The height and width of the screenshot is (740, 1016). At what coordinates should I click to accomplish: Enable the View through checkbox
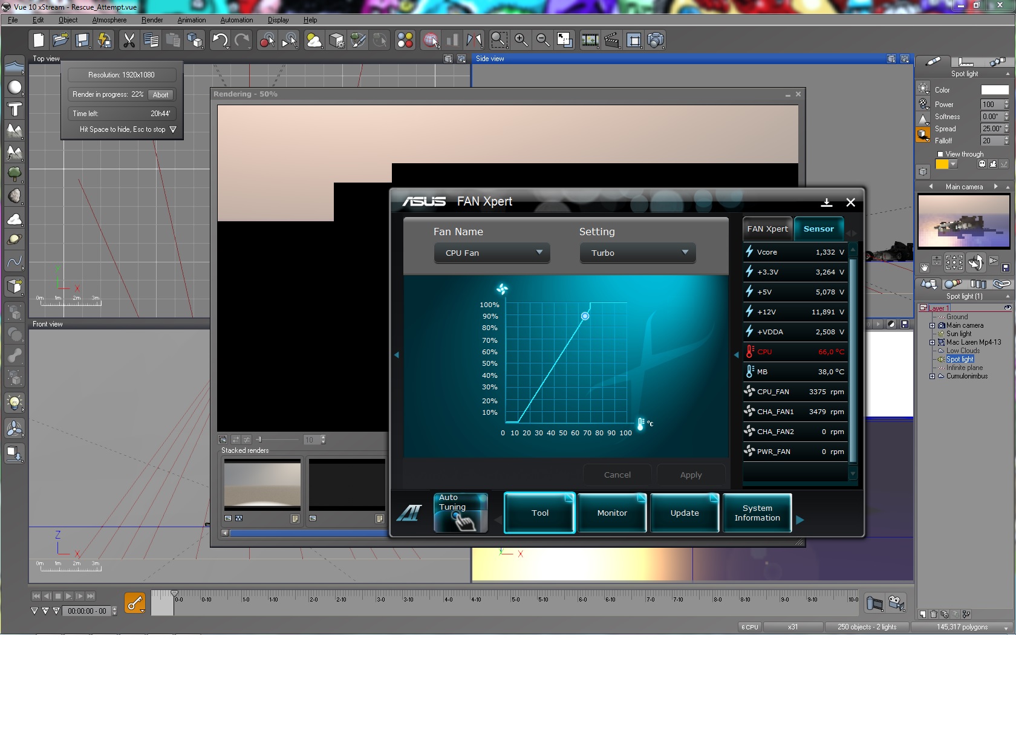[940, 154]
